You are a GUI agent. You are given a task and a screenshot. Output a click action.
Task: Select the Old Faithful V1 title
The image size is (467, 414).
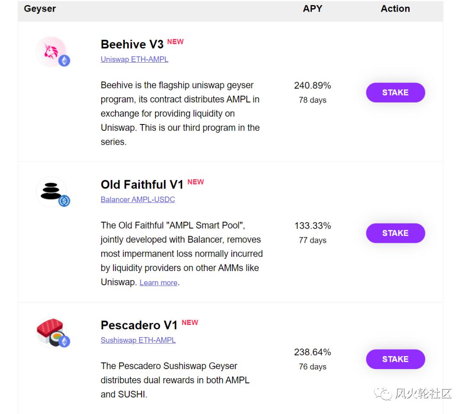142,185
